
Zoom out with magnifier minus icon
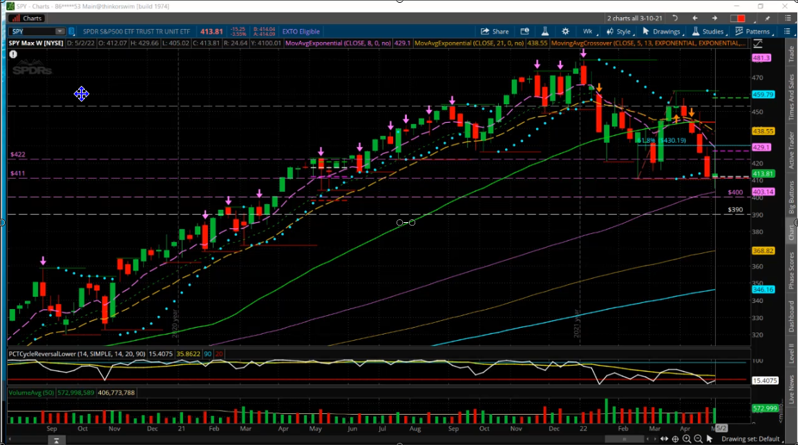(x=698, y=439)
